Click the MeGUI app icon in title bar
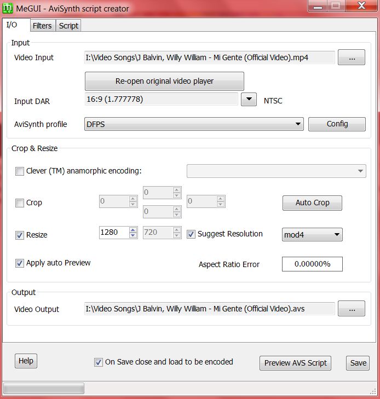380x399 pixels. click(7, 8)
